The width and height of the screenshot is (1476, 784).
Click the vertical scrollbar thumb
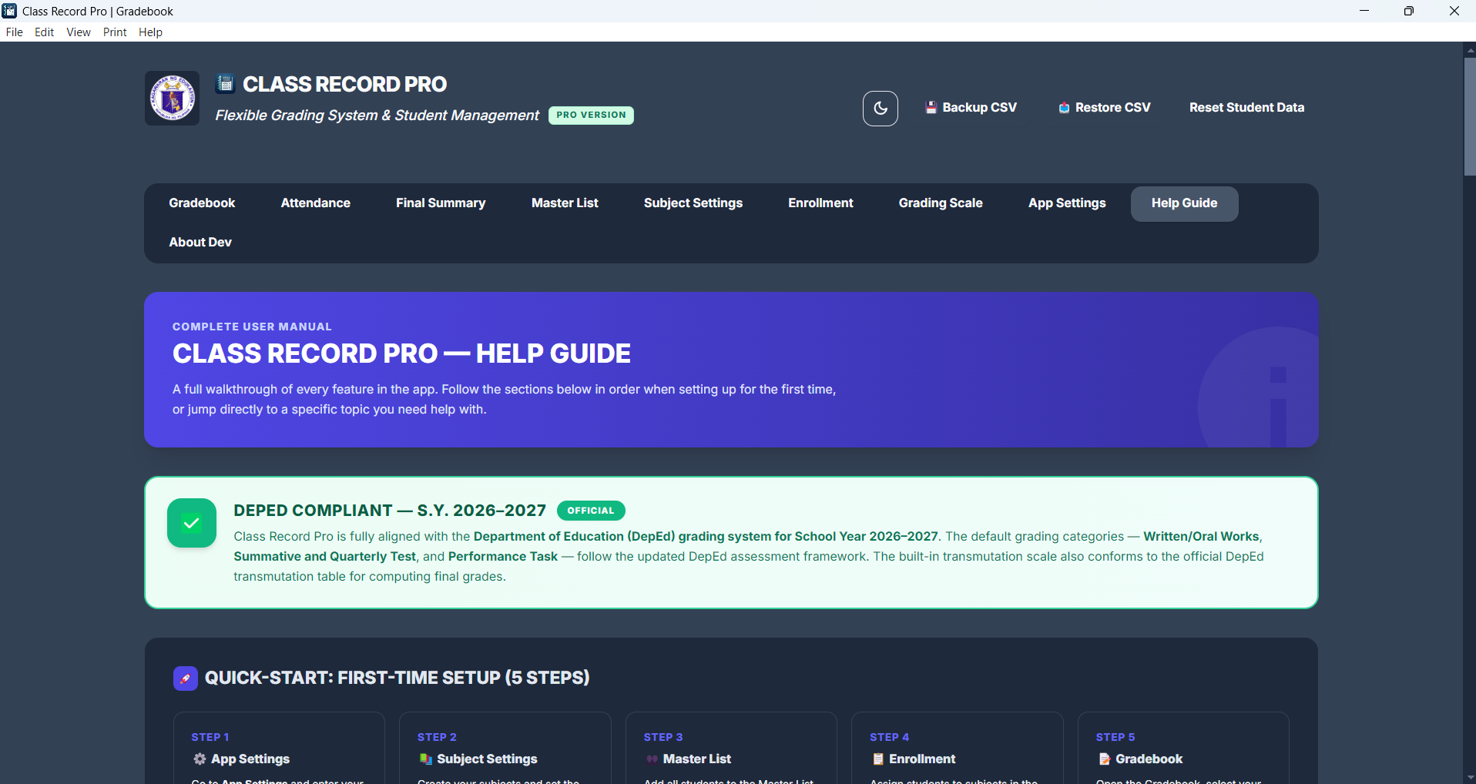1469,116
